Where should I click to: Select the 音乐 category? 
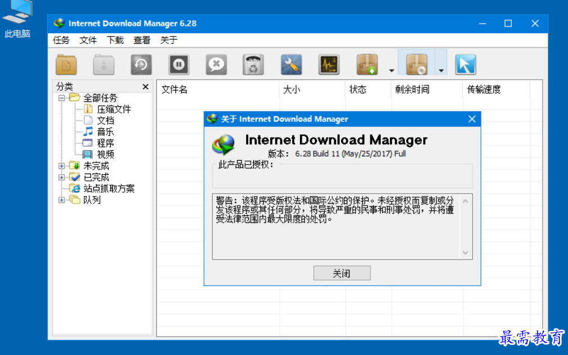click(x=106, y=132)
